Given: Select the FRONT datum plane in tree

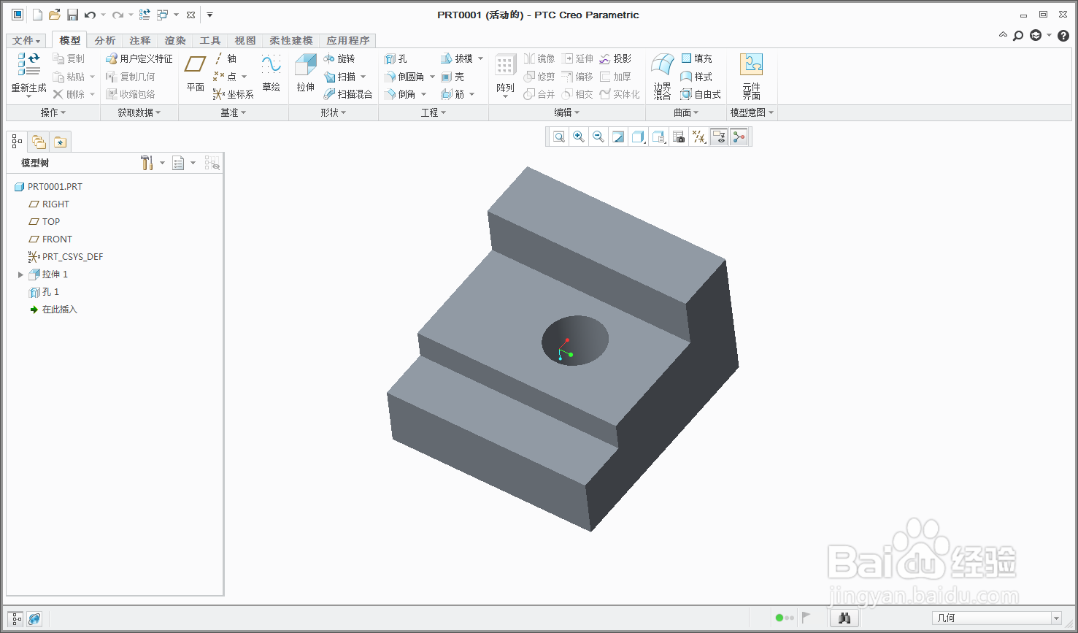Looking at the screenshot, I should click(x=50, y=239).
